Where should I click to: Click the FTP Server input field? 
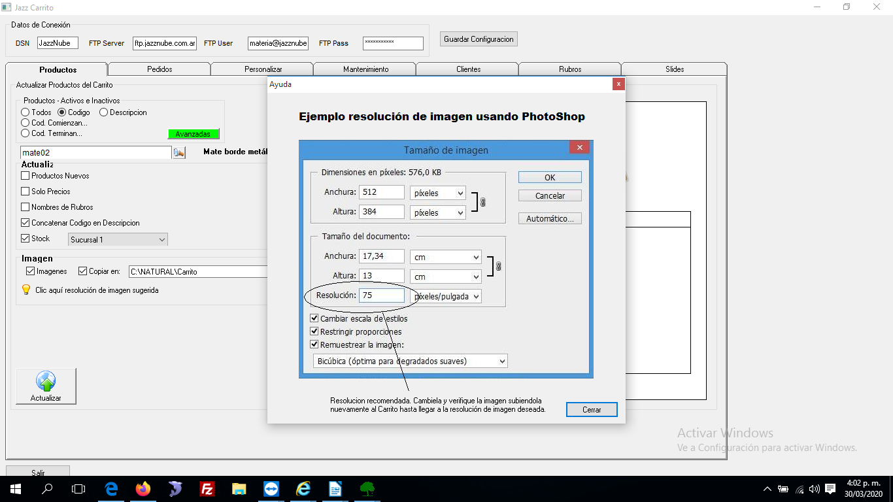pyautogui.click(x=164, y=43)
